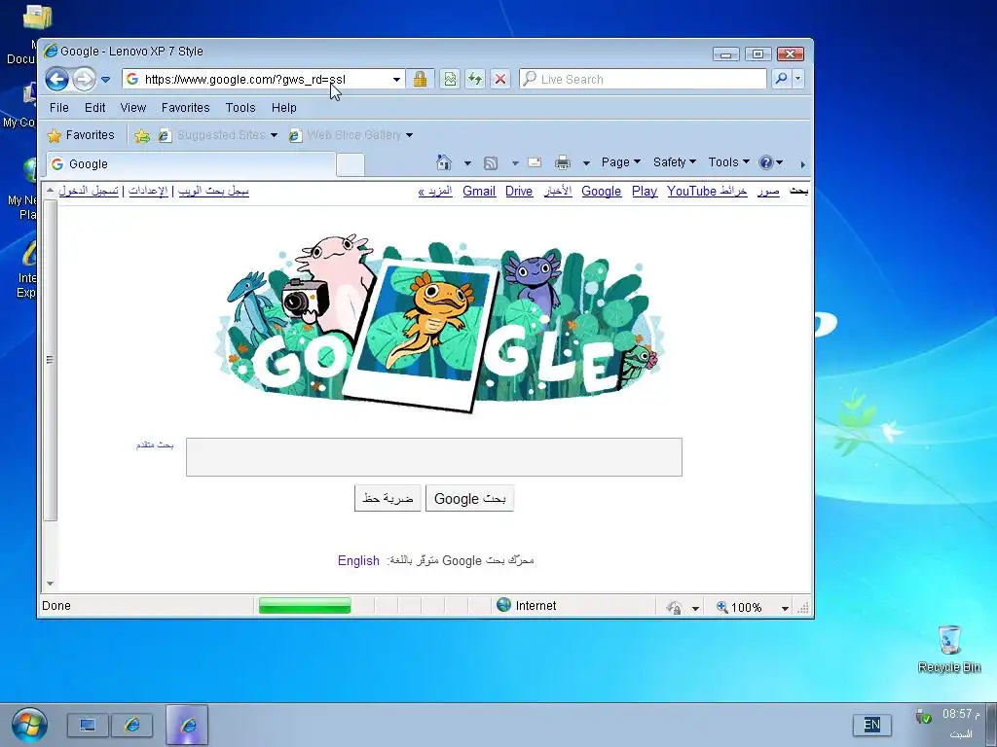The height and width of the screenshot is (747, 997).
Task: Open the command bar Tools dropdown
Action: (x=729, y=162)
